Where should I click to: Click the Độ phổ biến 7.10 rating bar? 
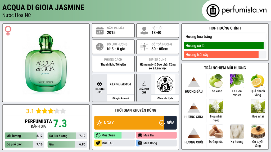25,144
